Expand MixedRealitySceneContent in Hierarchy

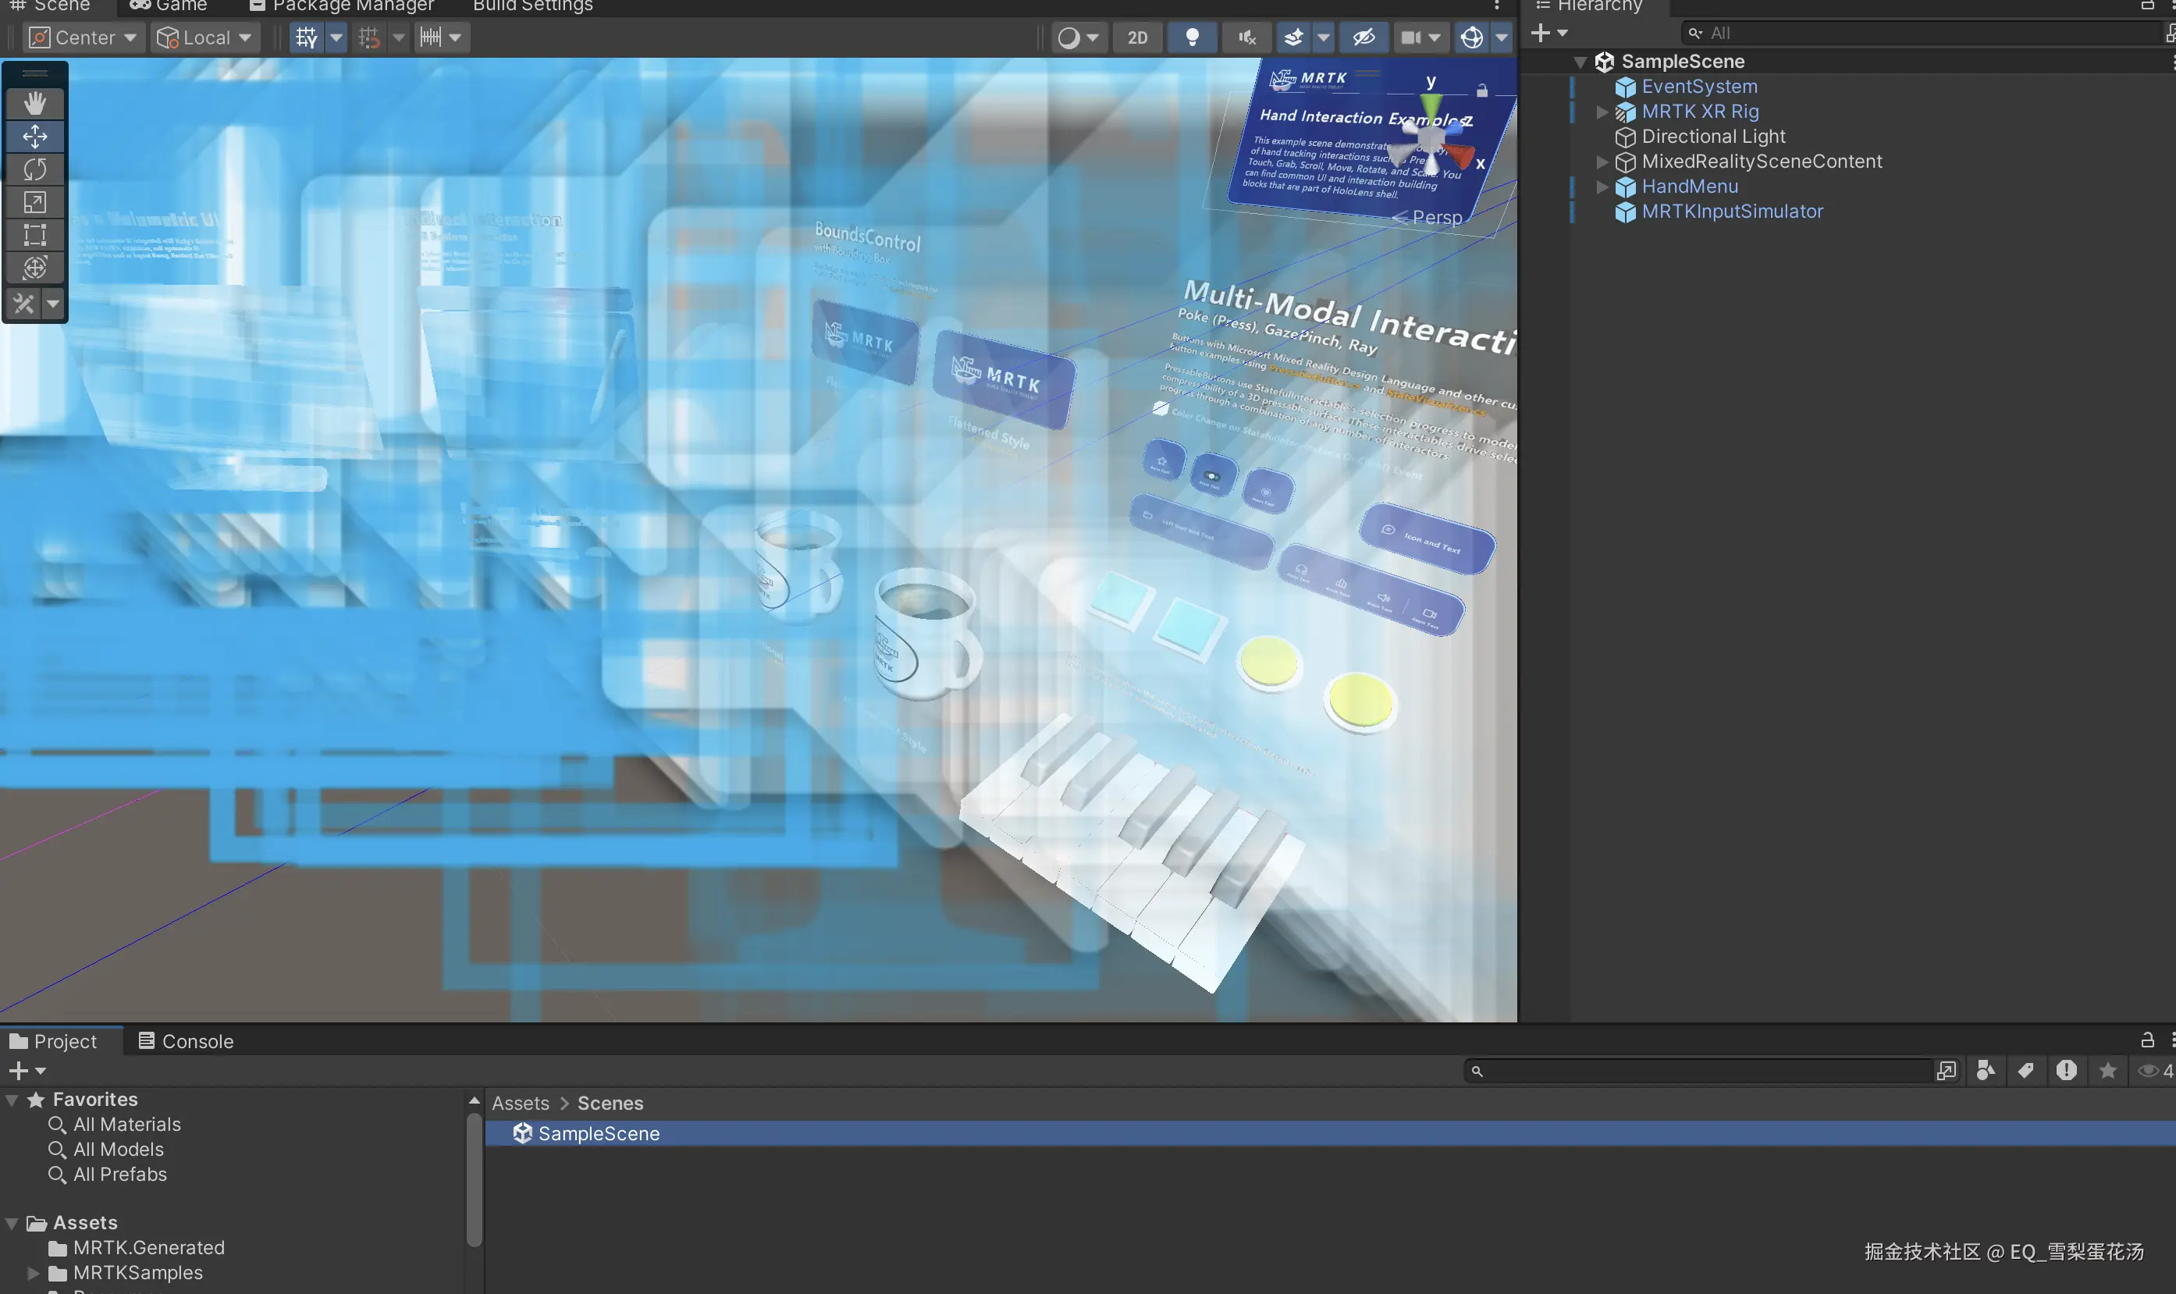pyautogui.click(x=1602, y=162)
